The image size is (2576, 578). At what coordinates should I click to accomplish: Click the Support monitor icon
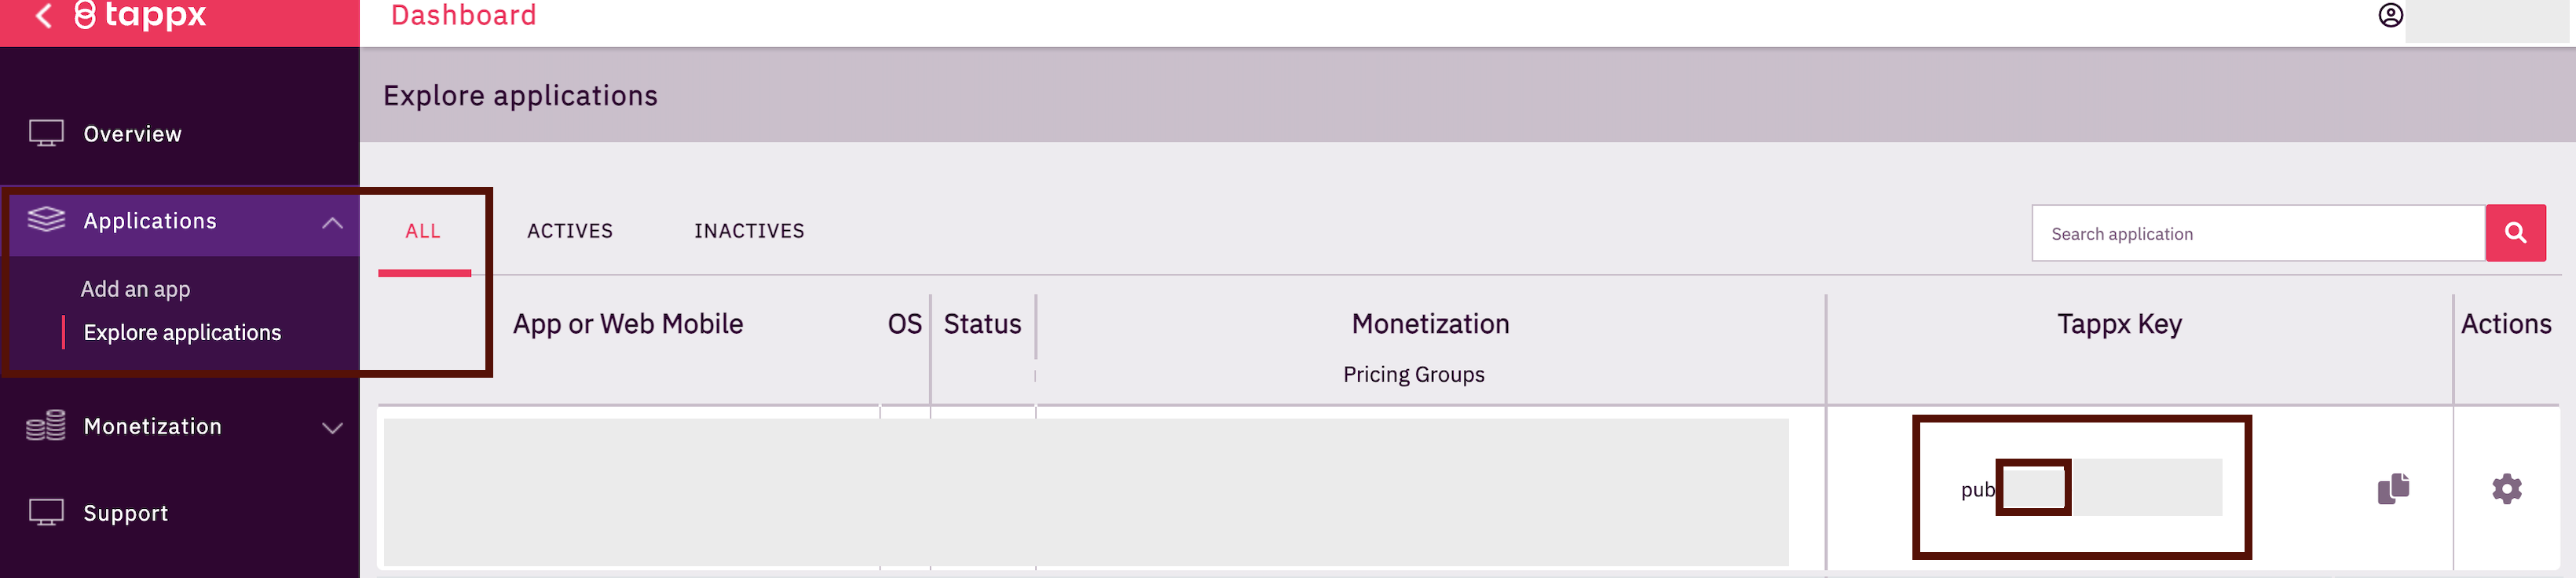pos(46,513)
